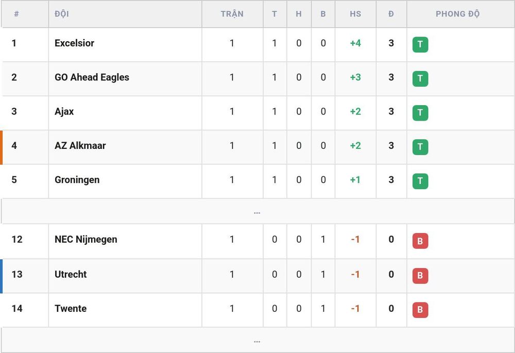Click the ĐỘI column header
The height and width of the screenshot is (353, 515).
62,14
